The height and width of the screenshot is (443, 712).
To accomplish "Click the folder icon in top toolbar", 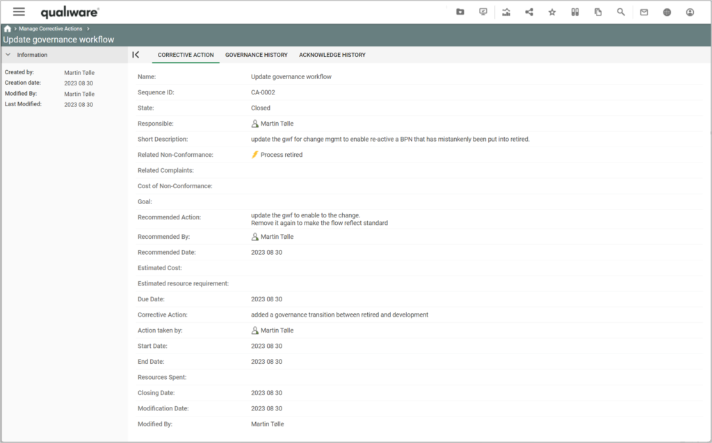I will pos(460,12).
